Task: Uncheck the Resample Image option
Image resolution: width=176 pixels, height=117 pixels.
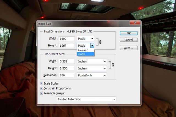Action: pos(42,93)
